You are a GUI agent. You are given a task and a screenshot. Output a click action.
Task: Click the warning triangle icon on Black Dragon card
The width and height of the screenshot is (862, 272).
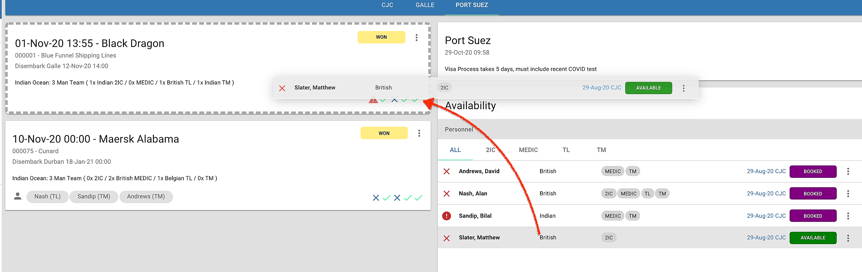tap(373, 100)
